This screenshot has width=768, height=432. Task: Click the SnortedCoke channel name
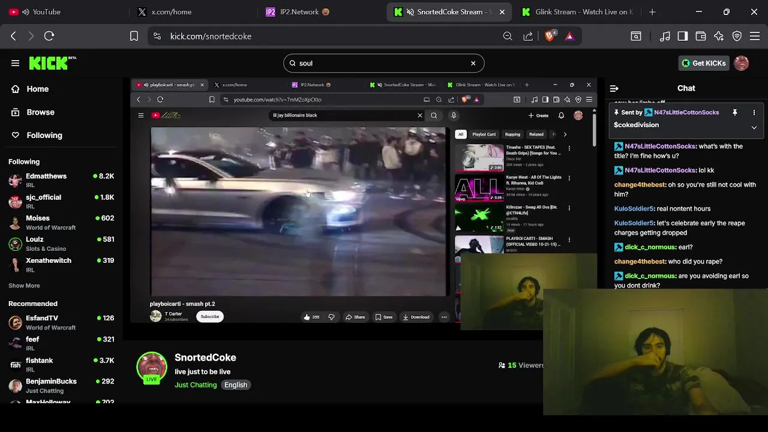pos(205,357)
